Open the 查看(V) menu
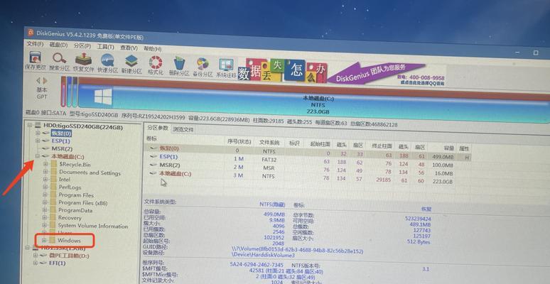 tap(129, 48)
